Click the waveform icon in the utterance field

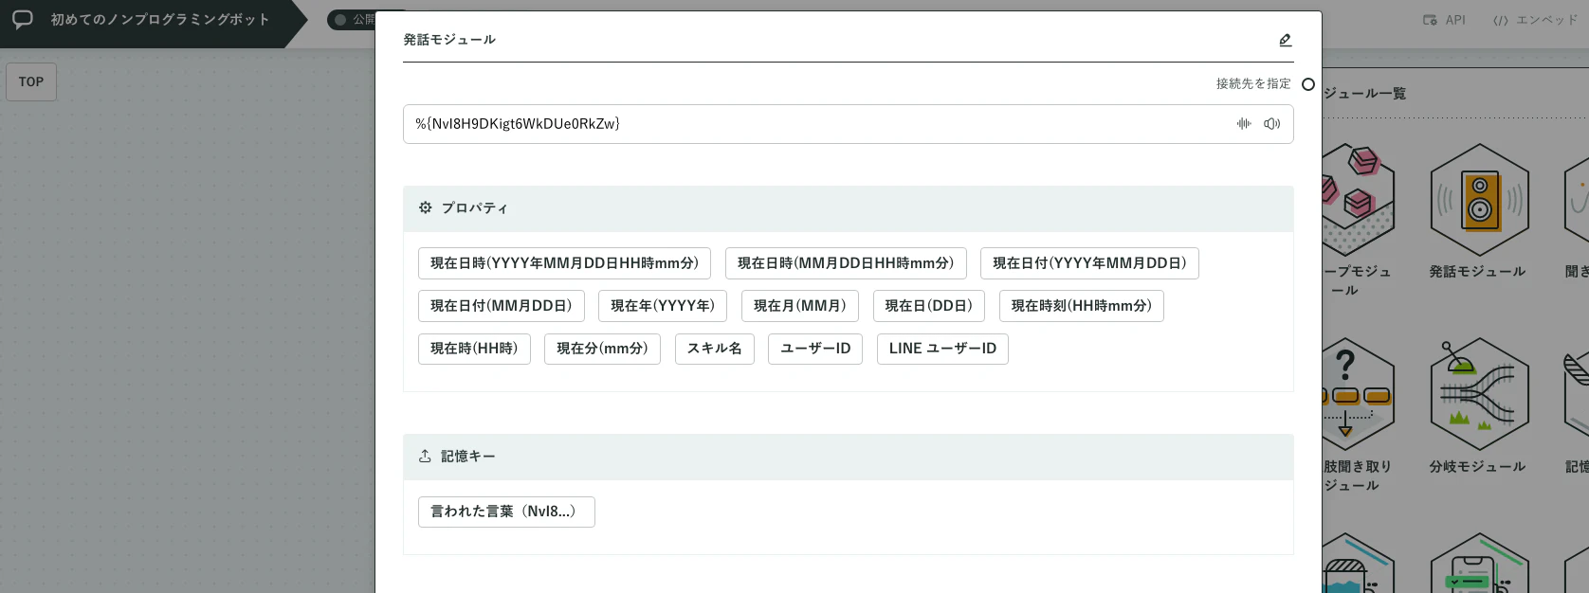1244,124
